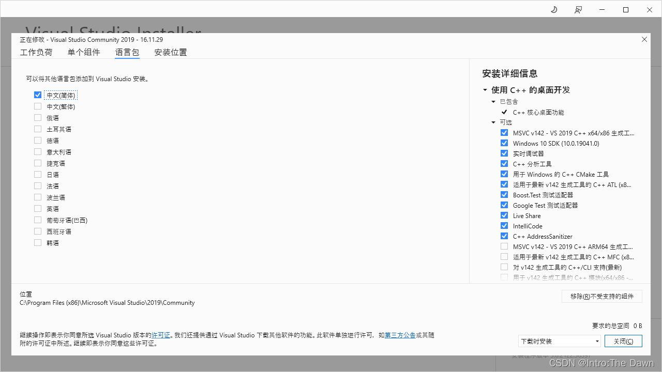Viewport: 662px width, 372px height.
Task: Minimize the Visual Studio Installer window
Action: pyautogui.click(x=602, y=10)
